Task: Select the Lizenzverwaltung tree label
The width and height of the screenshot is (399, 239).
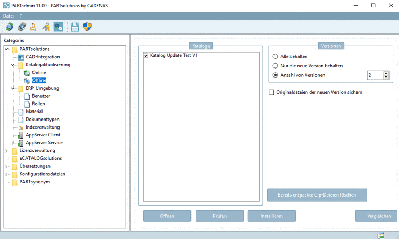Action: pyautogui.click(x=37, y=150)
